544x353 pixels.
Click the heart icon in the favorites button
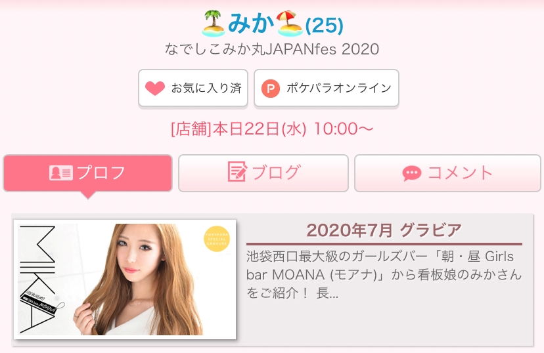(155, 88)
